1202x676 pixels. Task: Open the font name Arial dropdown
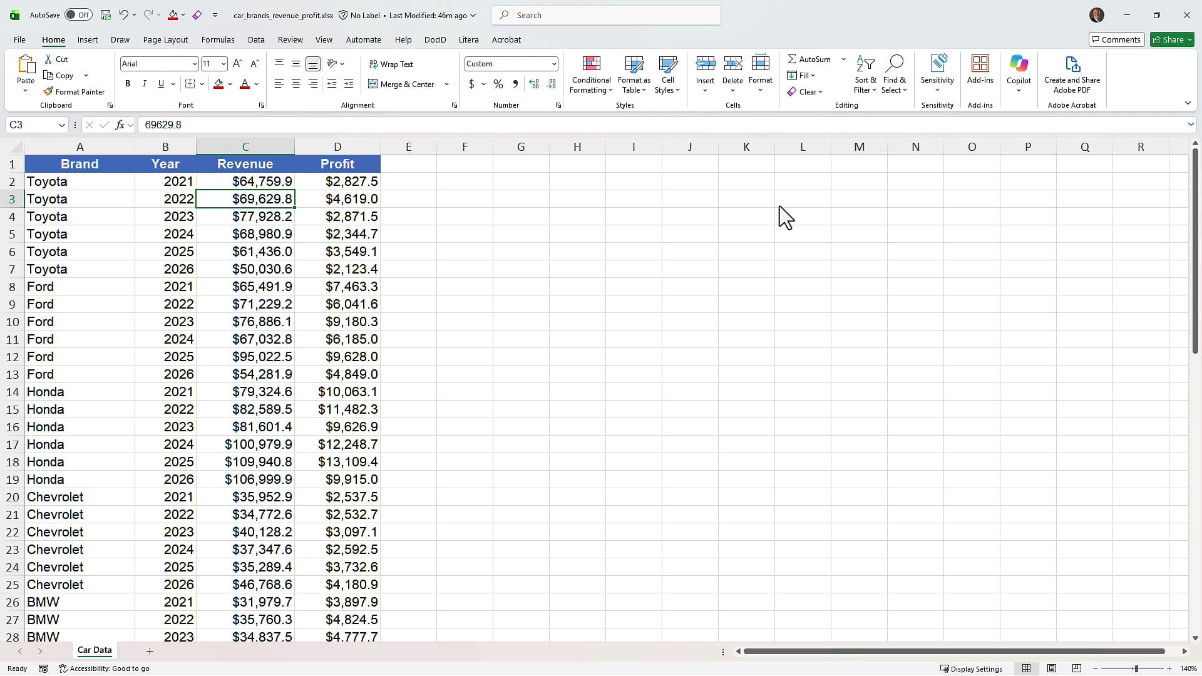[x=195, y=64]
